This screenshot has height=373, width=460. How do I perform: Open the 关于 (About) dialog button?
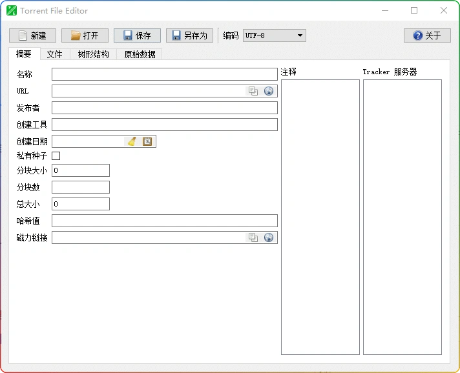tap(427, 35)
